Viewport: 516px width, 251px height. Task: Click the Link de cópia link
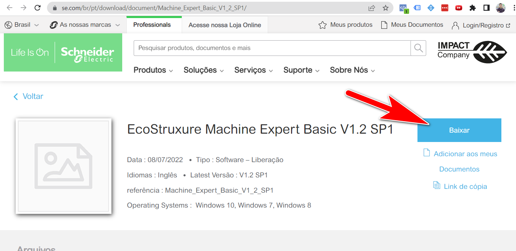click(465, 186)
